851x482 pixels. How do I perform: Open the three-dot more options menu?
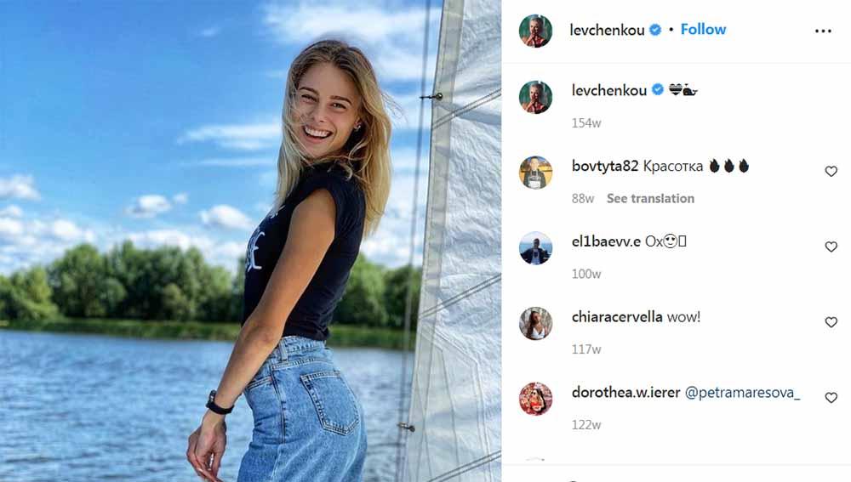(x=822, y=31)
